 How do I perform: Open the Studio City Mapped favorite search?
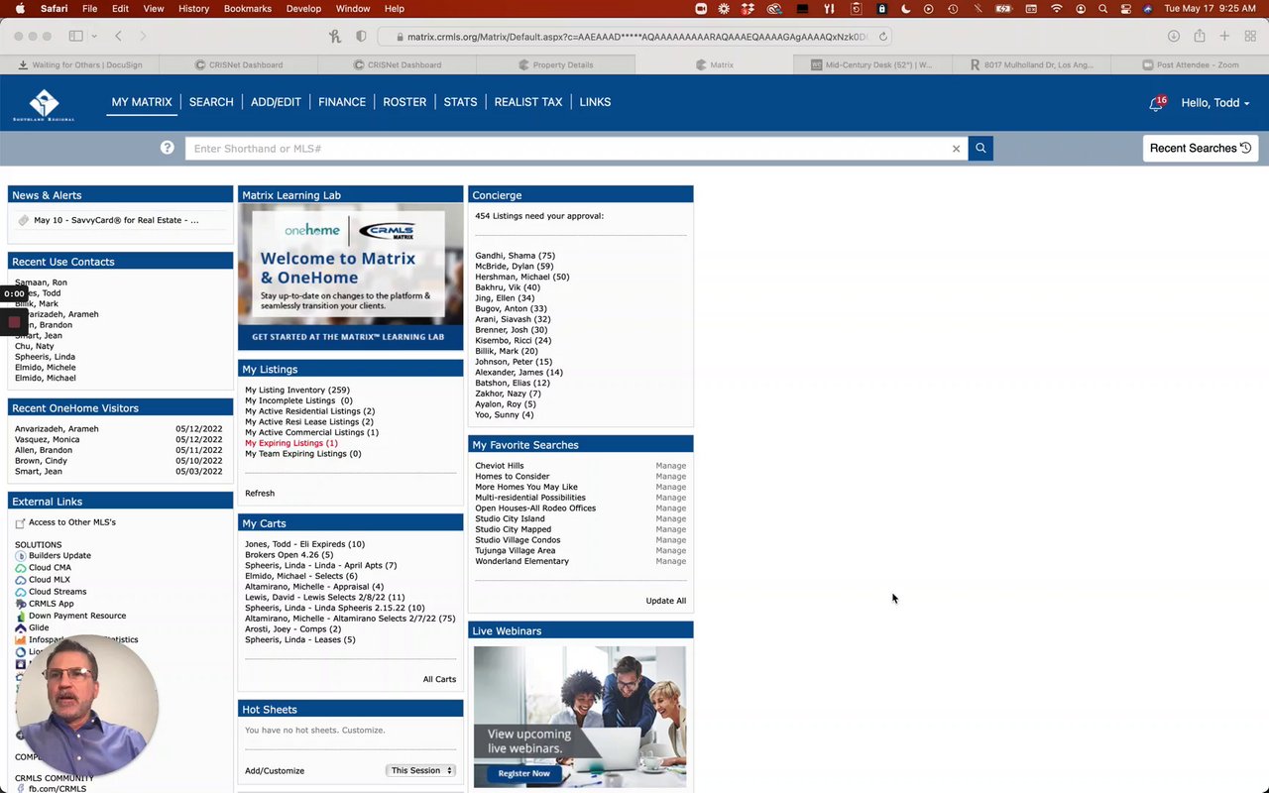(513, 529)
